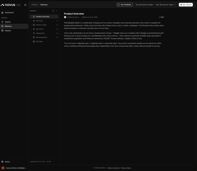Open the lucas.oliveira.cotta account menu
Viewport: 197px width, 171px height.
pos(14,168)
